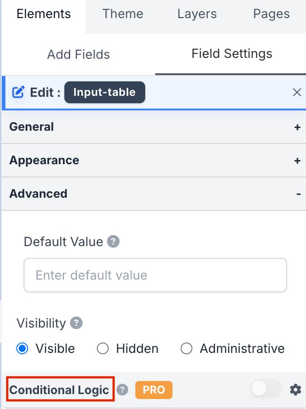
Task: Select the Visible radio option
Action: click(x=22, y=348)
